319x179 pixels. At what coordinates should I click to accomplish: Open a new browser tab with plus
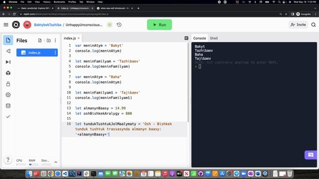coord(139,8)
